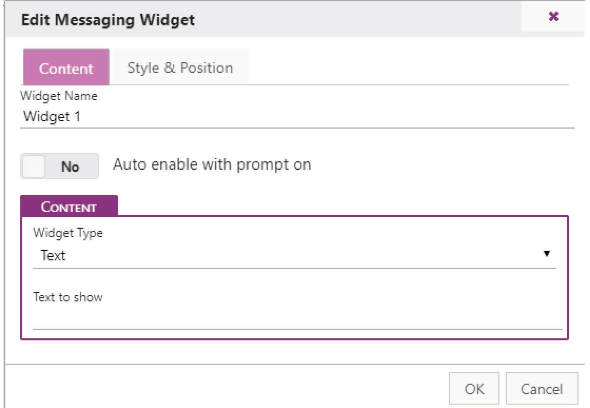The image size is (590, 408).
Task: Switch to the Style & Position tab
Action: pyautogui.click(x=180, y=67)
